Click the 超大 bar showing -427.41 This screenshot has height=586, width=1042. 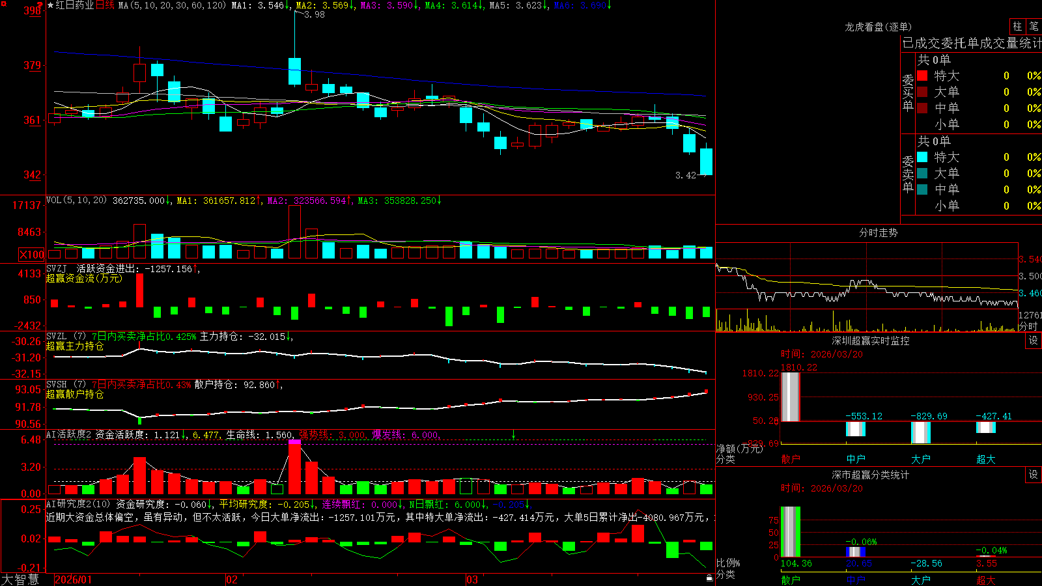coord(986,427)
